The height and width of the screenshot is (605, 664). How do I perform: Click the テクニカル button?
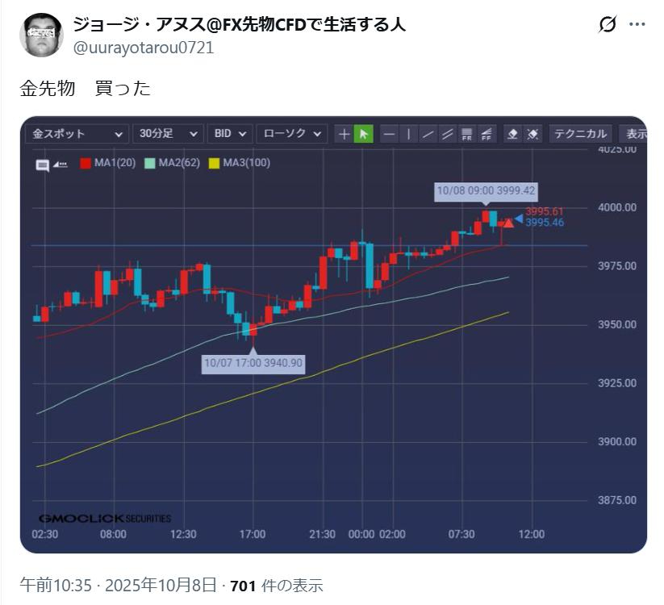click(580, 134)
